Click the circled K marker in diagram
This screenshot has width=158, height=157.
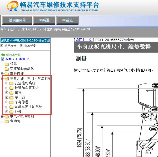tap(153, 129)
